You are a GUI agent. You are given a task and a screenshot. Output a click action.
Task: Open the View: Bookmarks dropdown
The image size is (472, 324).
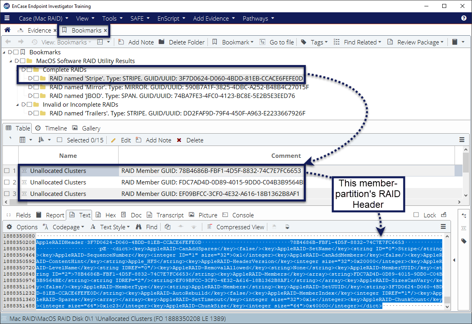click(66, 42)
